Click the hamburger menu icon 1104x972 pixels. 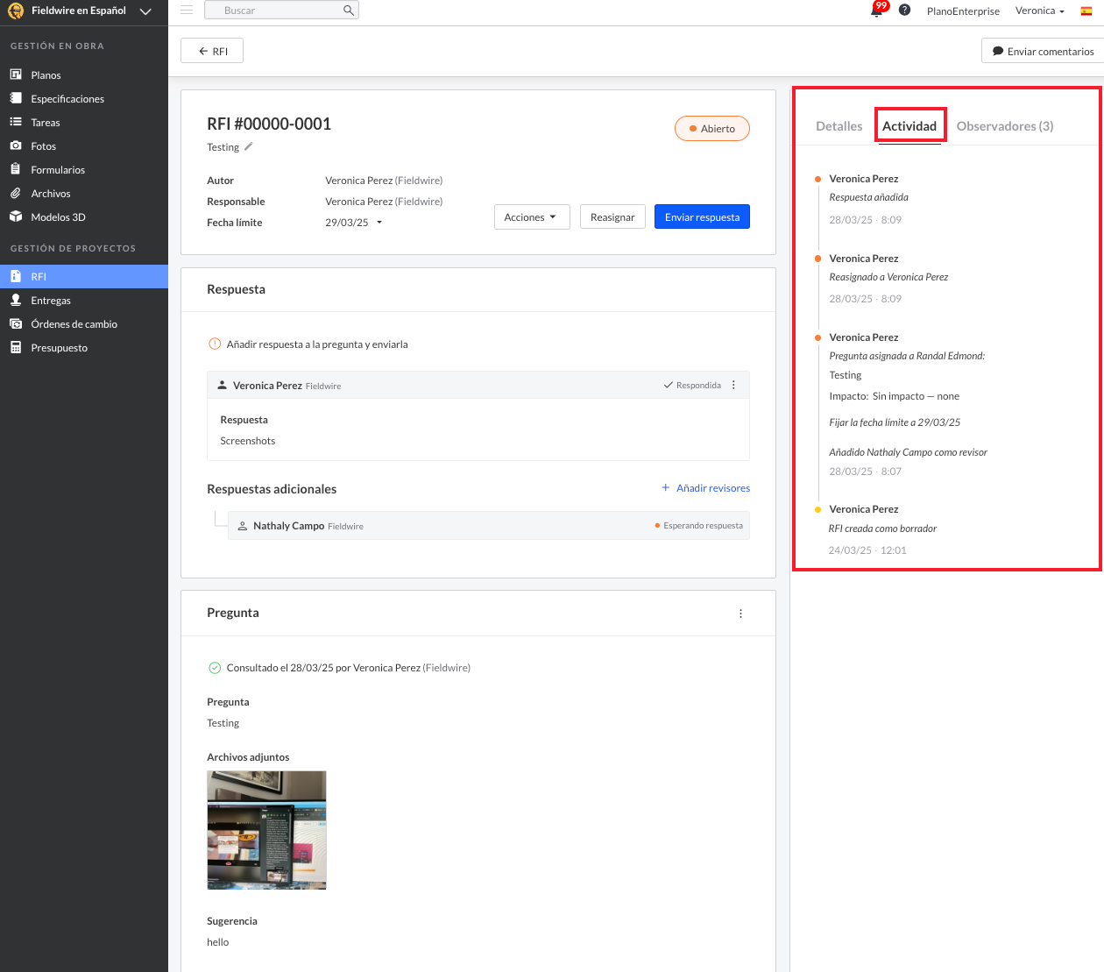click(187, 11)
